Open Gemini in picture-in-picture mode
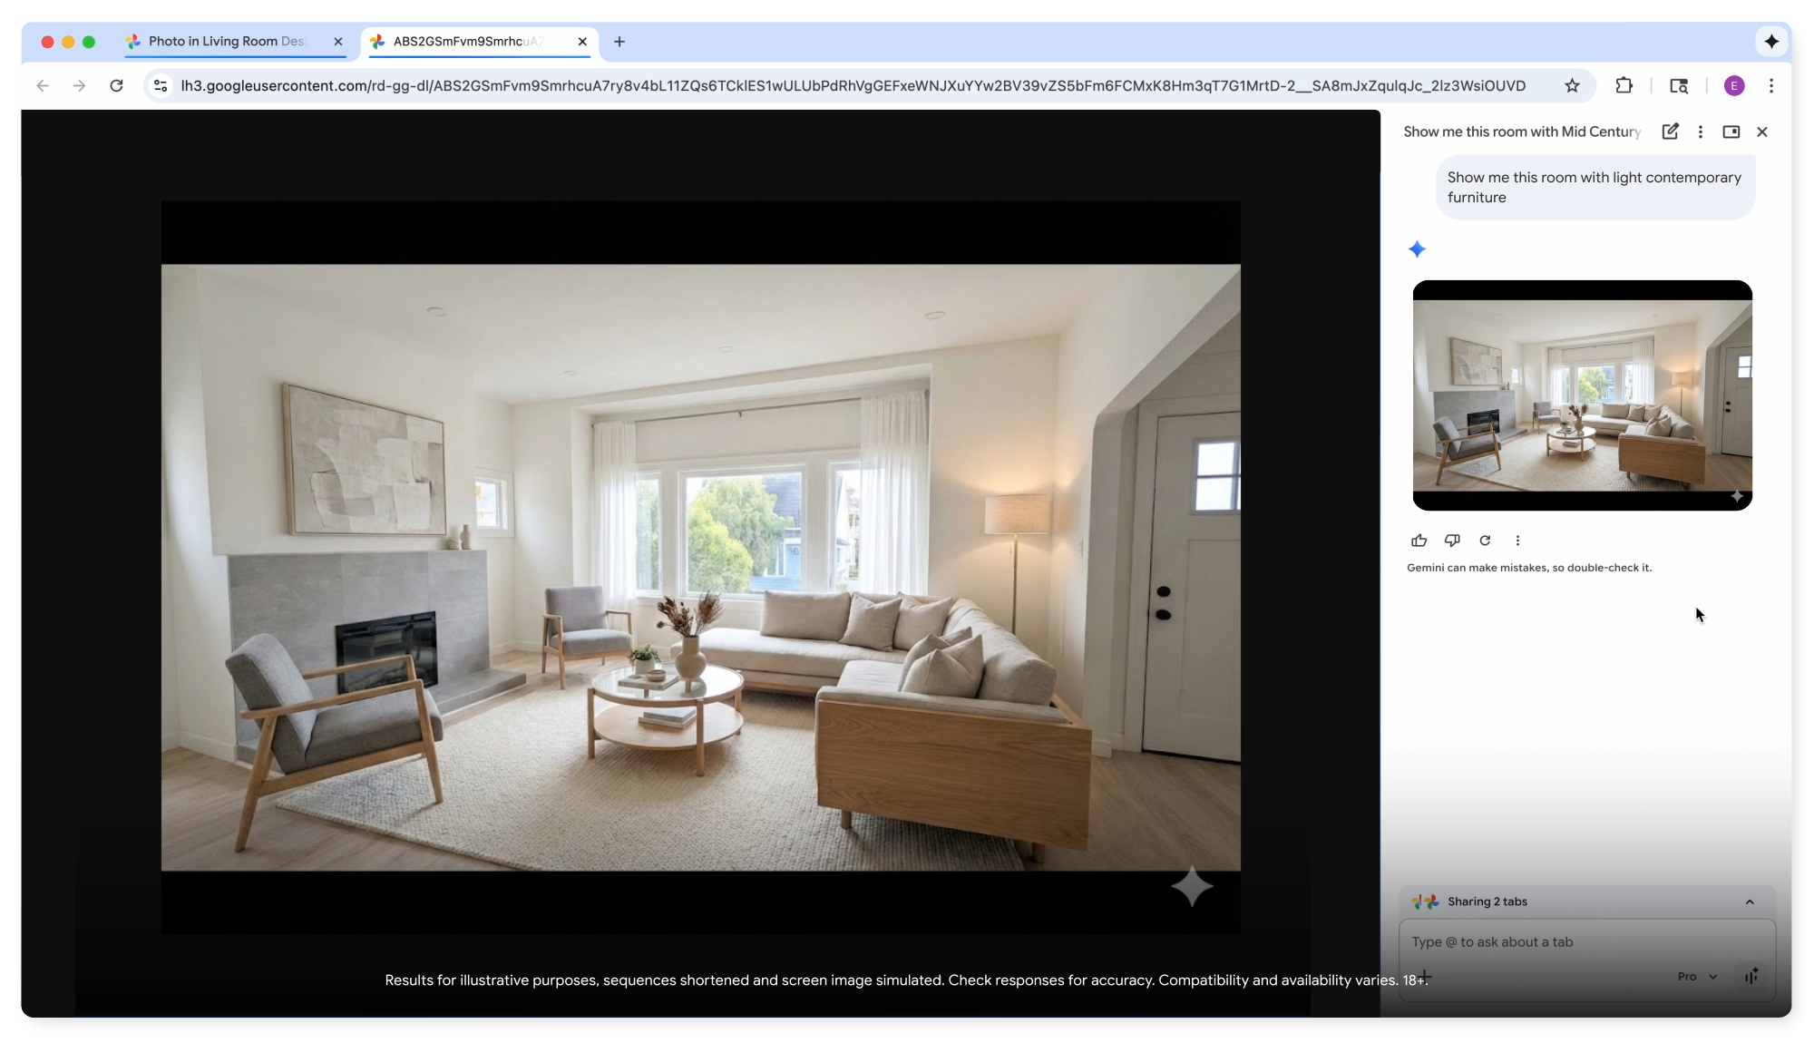This screenshot has height=1043, width=1814. (1731, 132)
